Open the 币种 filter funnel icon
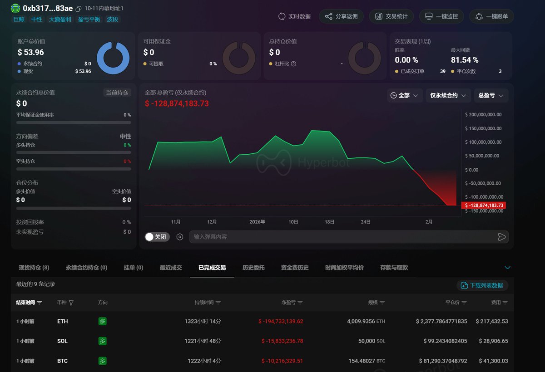The width and height of the screenshot is (545, 372). (71, 303)
